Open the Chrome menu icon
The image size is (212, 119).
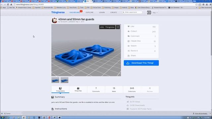pyautogui.click(x=211, y=4)
